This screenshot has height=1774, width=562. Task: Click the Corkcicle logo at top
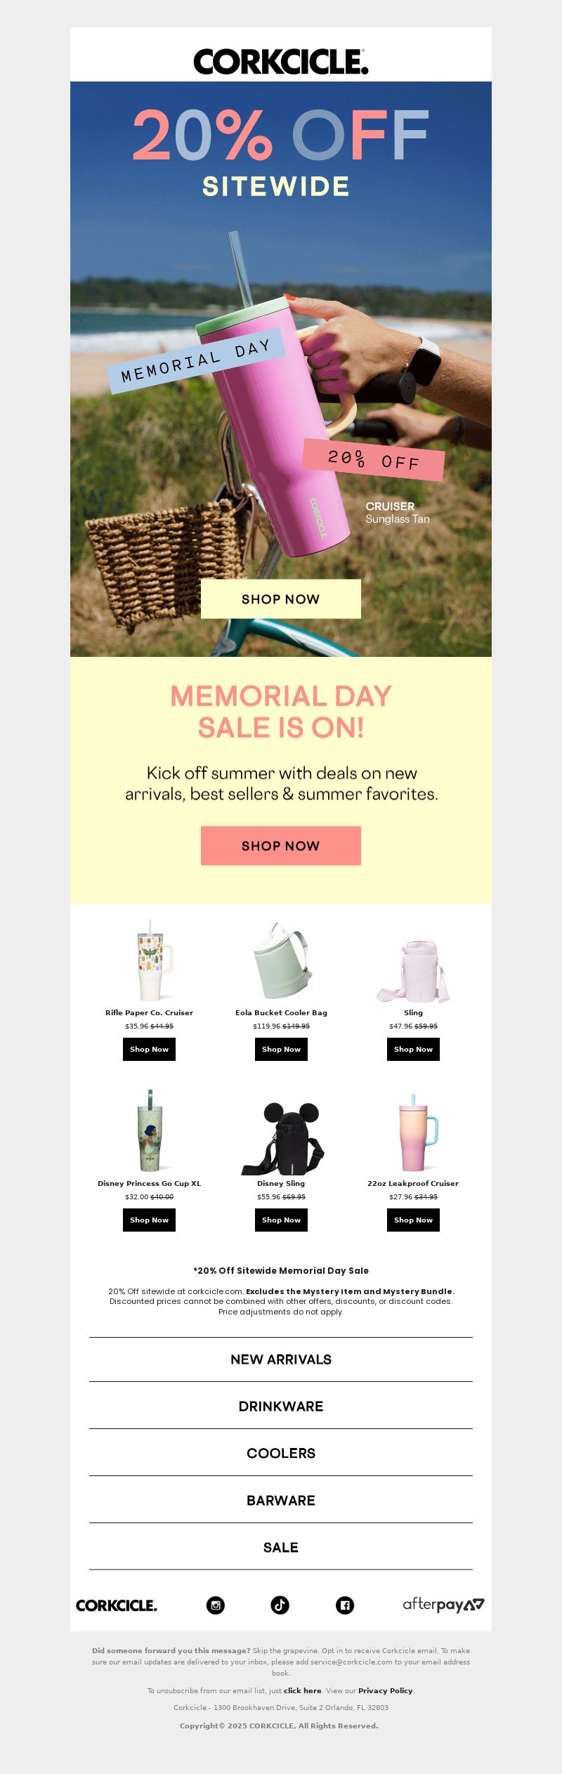pos(281,62)
